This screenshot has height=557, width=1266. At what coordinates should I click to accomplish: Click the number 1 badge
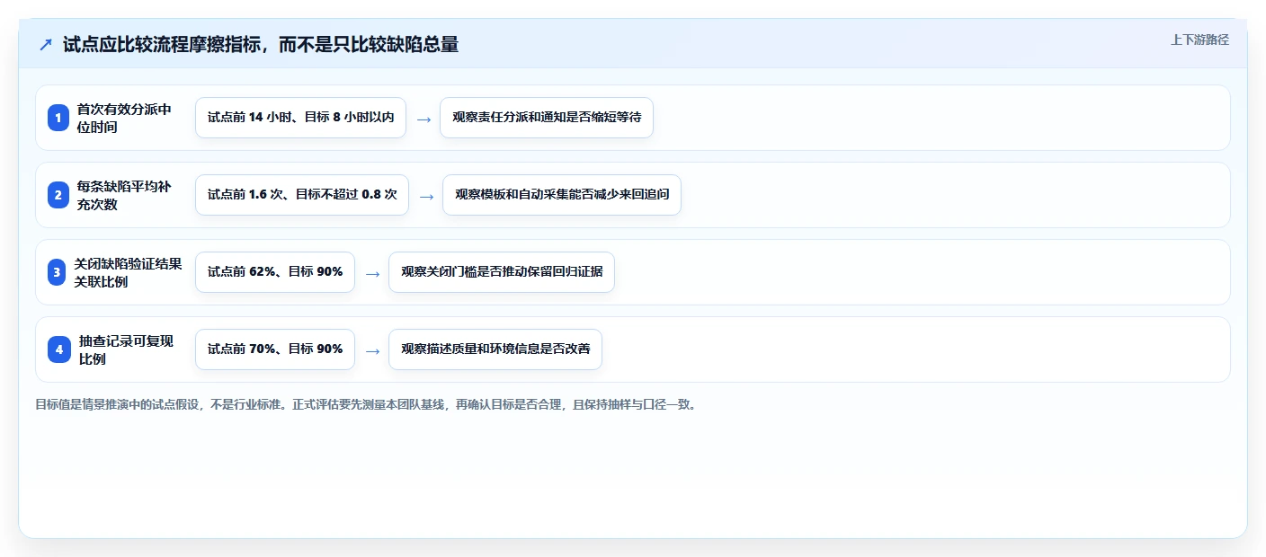pyautogui.click(x=58, y=118)
